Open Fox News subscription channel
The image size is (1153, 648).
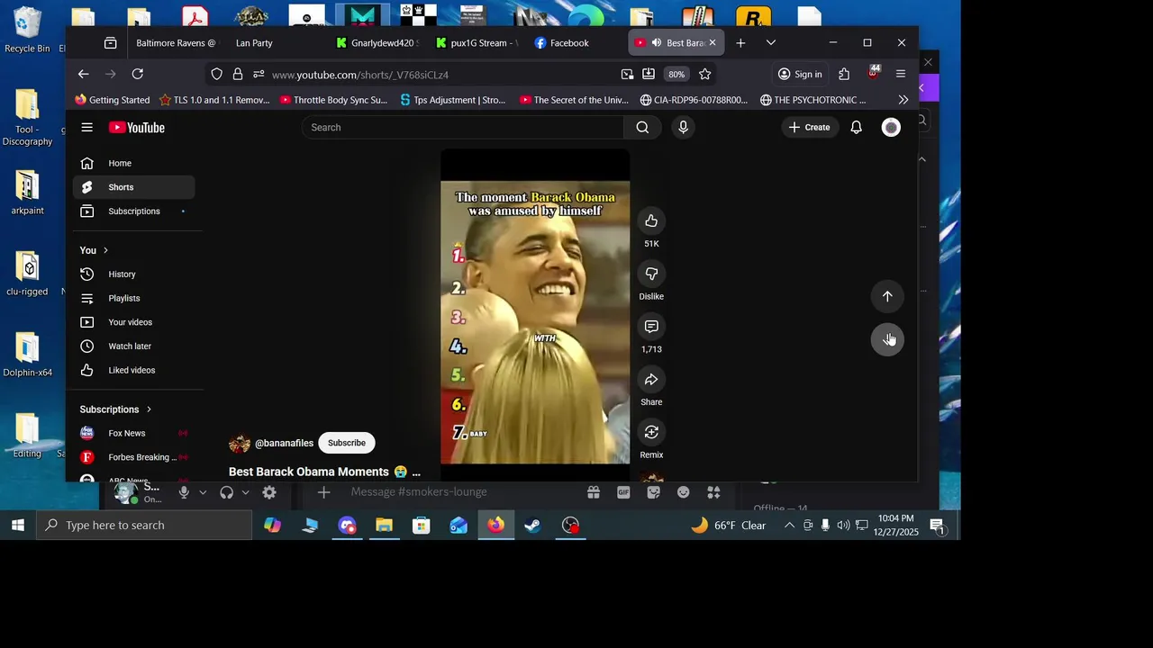[x=133, y=433]
